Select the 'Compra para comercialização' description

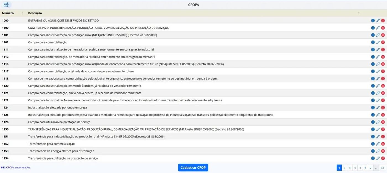click(48, 42)
